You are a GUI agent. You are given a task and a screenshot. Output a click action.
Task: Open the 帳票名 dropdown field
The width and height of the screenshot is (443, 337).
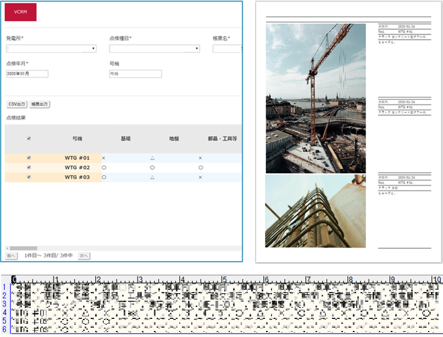(x=226, y=49)
